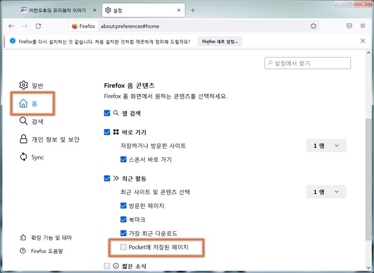374x273 pixels.
Task: Uncheck the 최근 활동 checkbox
Action: pyautogui.click(x=107, y=178)
